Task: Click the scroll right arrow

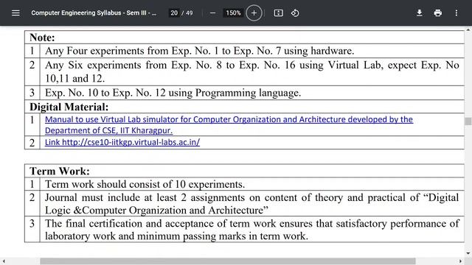Action: (x=460, y=261)
